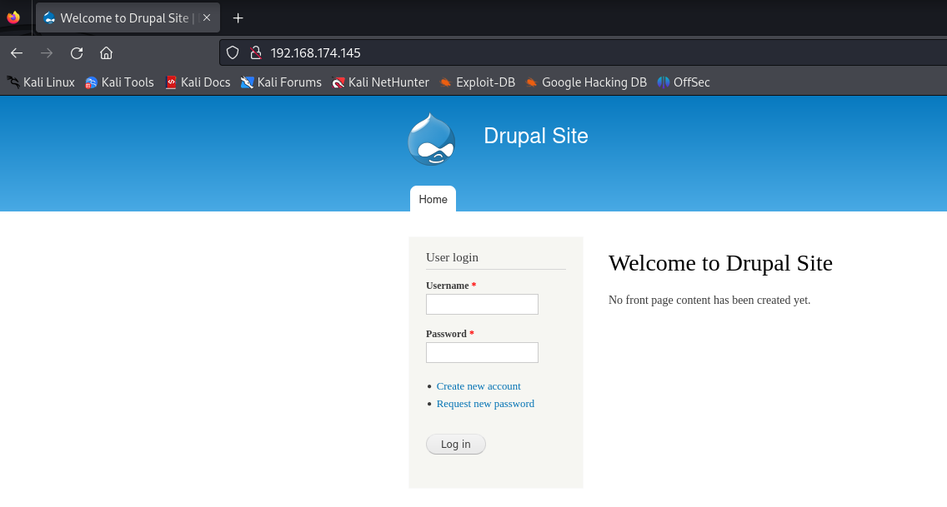Focus the Username input field
Viewport: 947px width, 507px height.
coord(482,305)
